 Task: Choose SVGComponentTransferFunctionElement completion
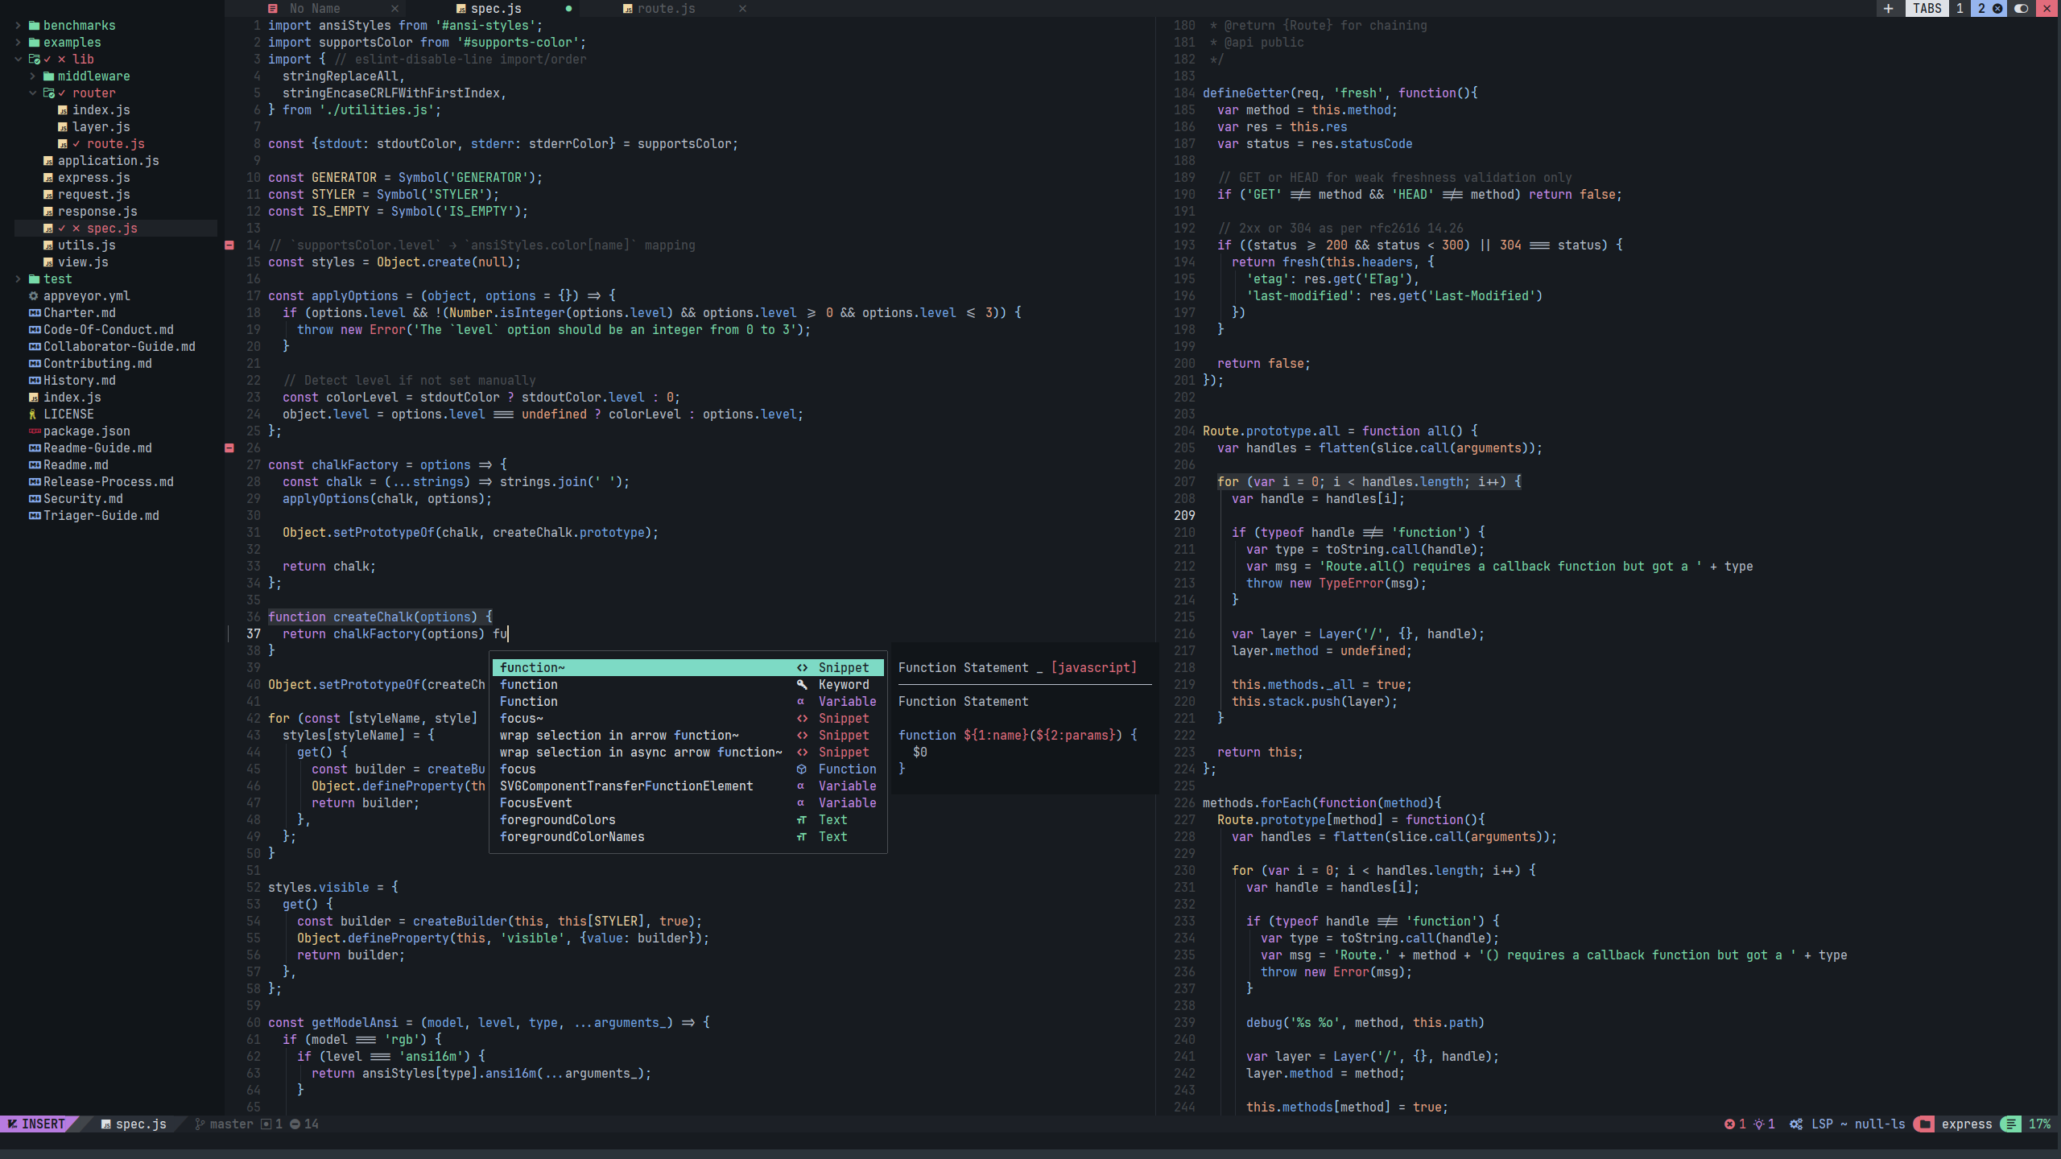click(x=688, y=786)
